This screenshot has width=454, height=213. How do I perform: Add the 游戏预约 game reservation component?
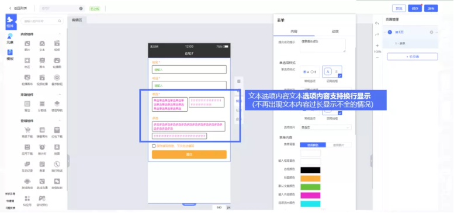pos(42,201)
